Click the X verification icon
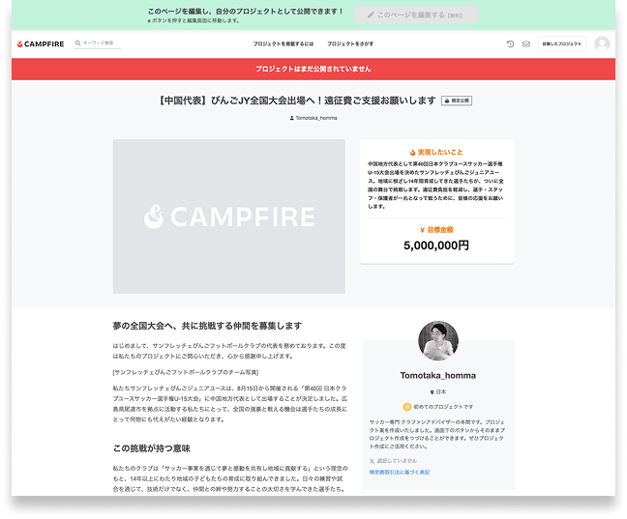 click(x=373, y=461)
